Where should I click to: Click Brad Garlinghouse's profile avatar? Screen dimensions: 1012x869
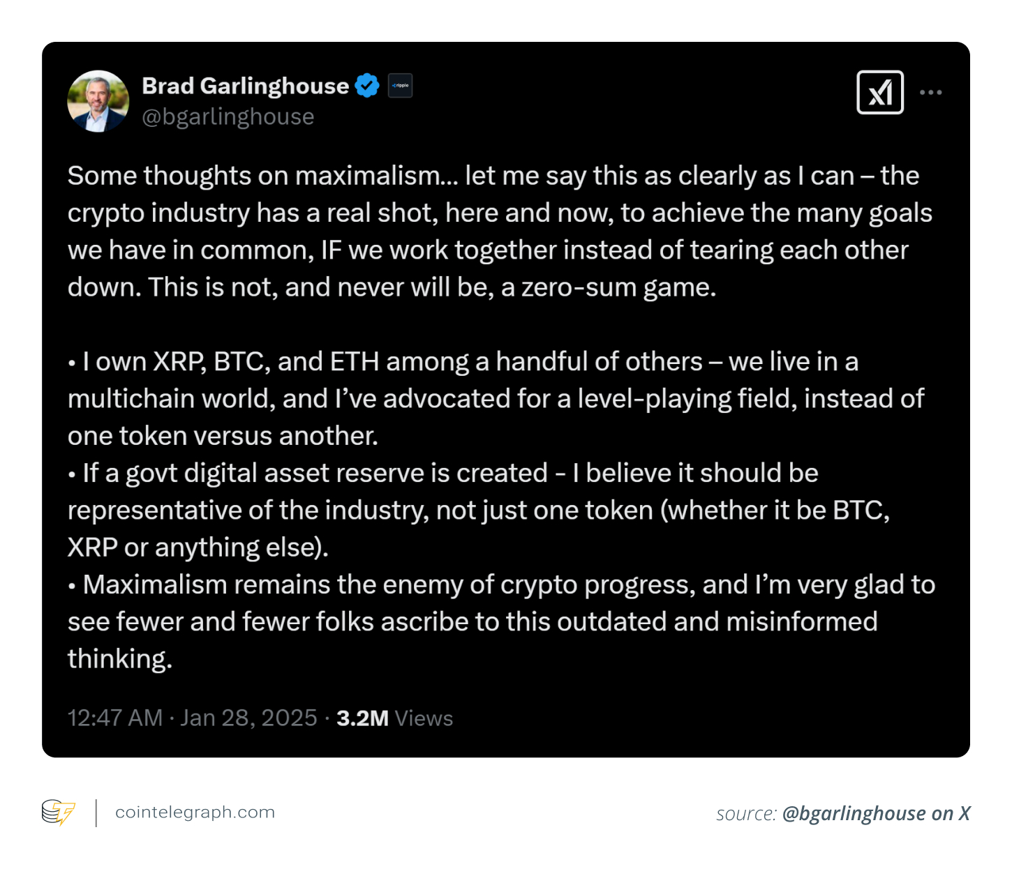tap(98, 101)
